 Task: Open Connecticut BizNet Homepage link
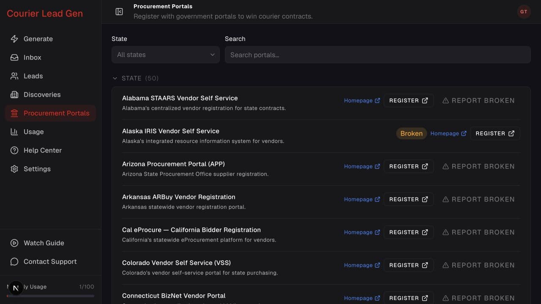(x=362, y=298)
